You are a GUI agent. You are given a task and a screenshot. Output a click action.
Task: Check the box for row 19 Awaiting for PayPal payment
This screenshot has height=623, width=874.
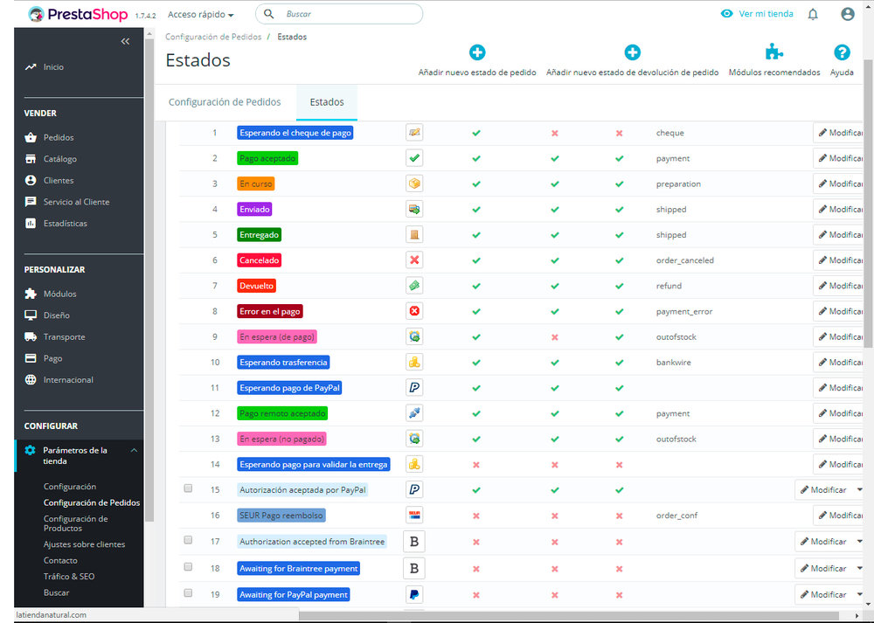click(x=189, y=593)
